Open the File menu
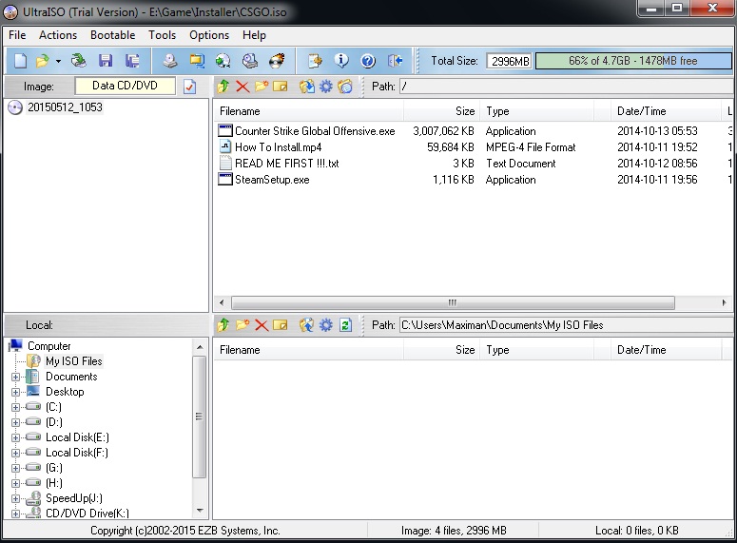This screenshot has height=543, width=737. 17,35
